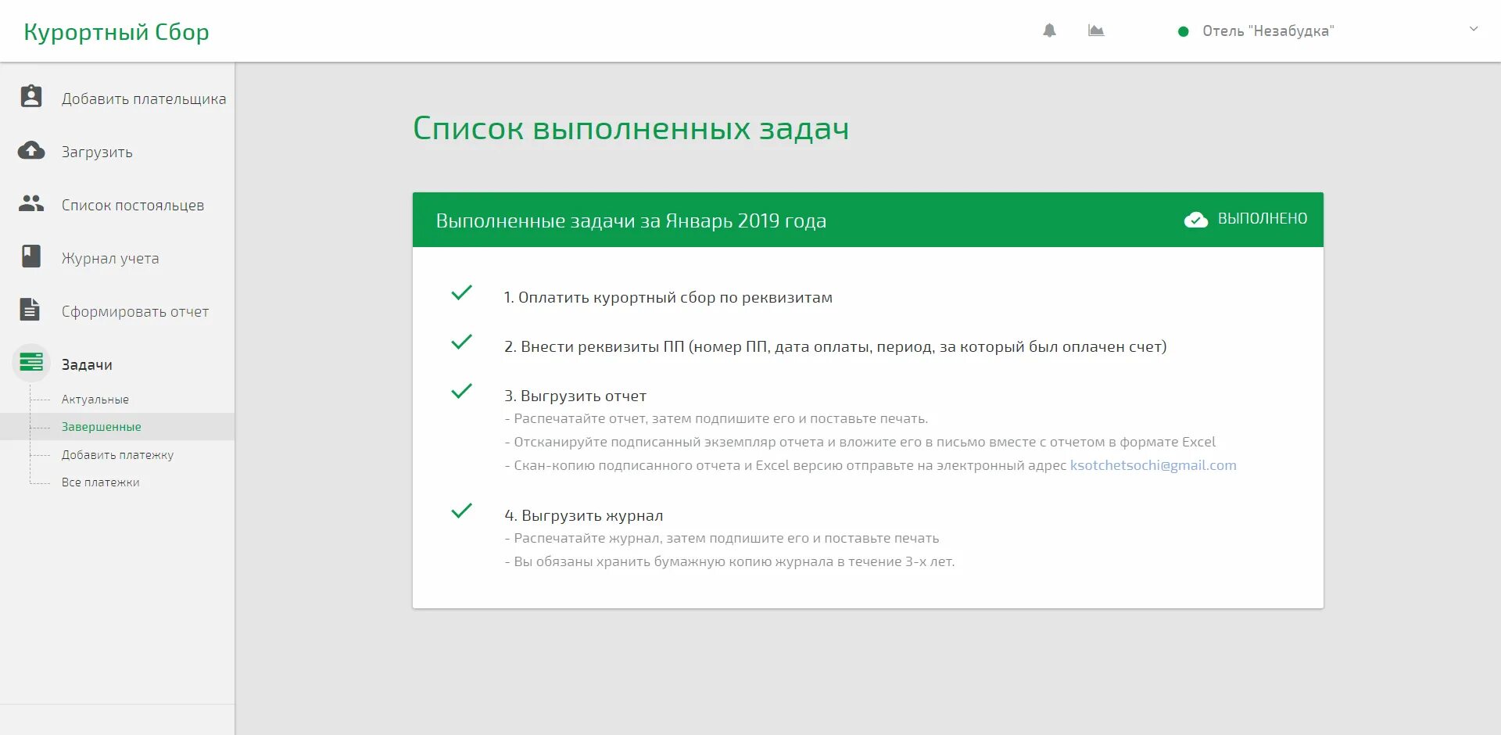Open the notifications bell icon
The width and height of the screenshot is (1501, 735).
1049,30
